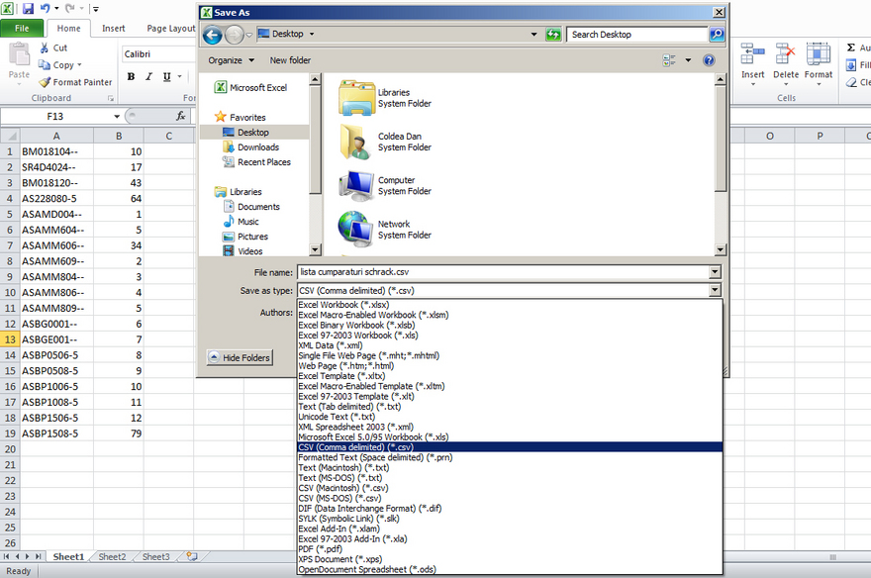Click the Hide Folders button
The height and width of the screenshot is (578, 871).
point(240,357)
